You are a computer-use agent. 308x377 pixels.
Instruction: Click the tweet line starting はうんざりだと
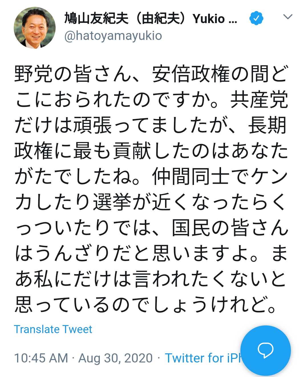[151, 254]
